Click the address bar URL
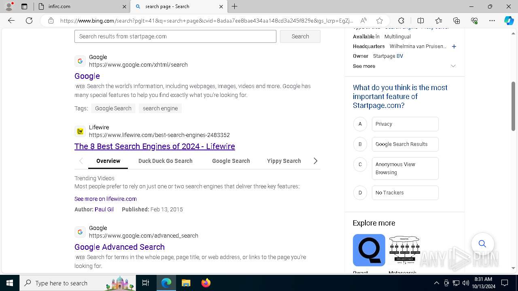Screen dimensions: 518x291 pos(206,21)
